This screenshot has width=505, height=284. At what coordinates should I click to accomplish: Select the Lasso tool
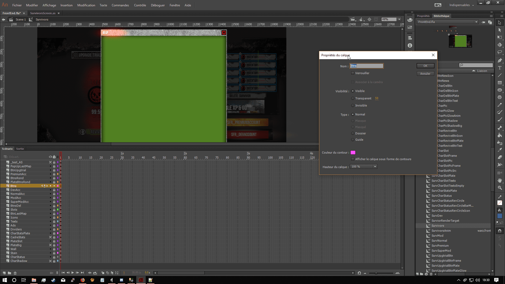click(500, 52)
